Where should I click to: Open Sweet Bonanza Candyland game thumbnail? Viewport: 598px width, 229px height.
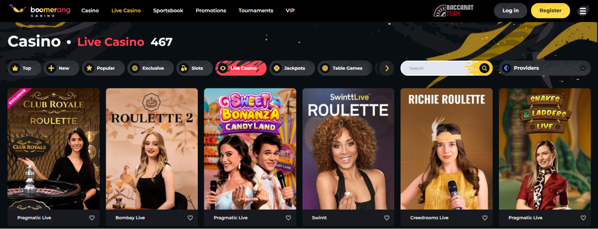pos(250,149)
